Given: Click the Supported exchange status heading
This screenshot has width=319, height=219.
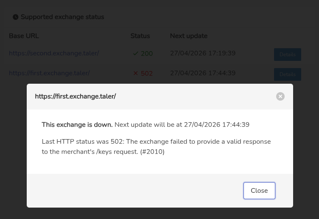Looking at the screenshot, I should pyautogui.click(x=62, y=17).
